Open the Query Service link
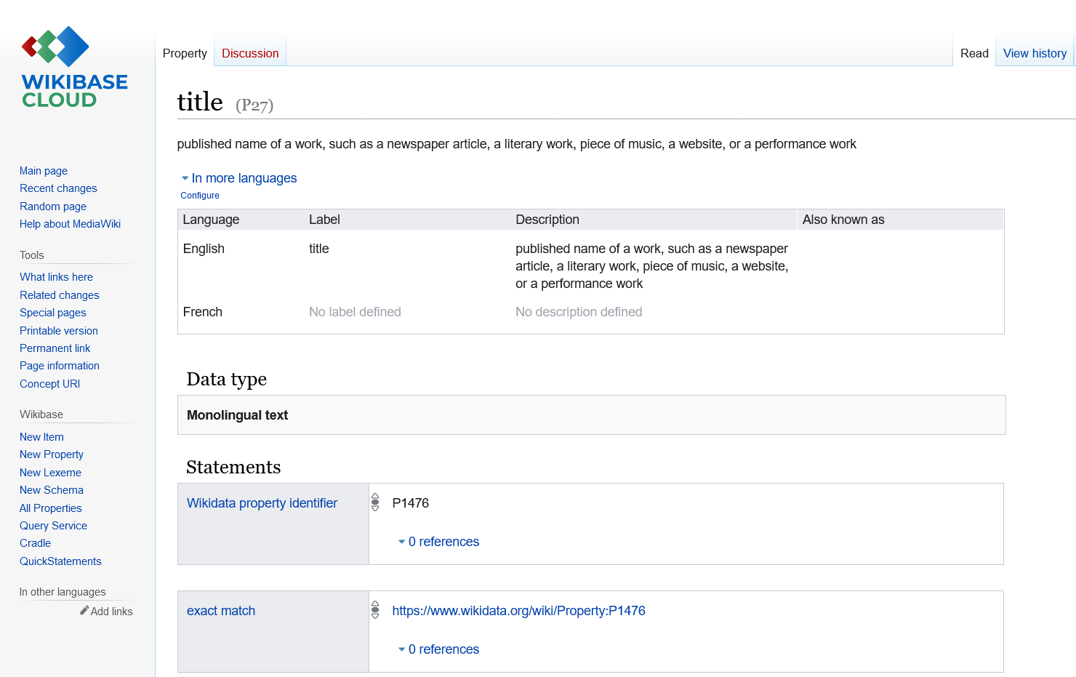The height and width of the screenshot is (677, 1076). (x=53, y=526)
